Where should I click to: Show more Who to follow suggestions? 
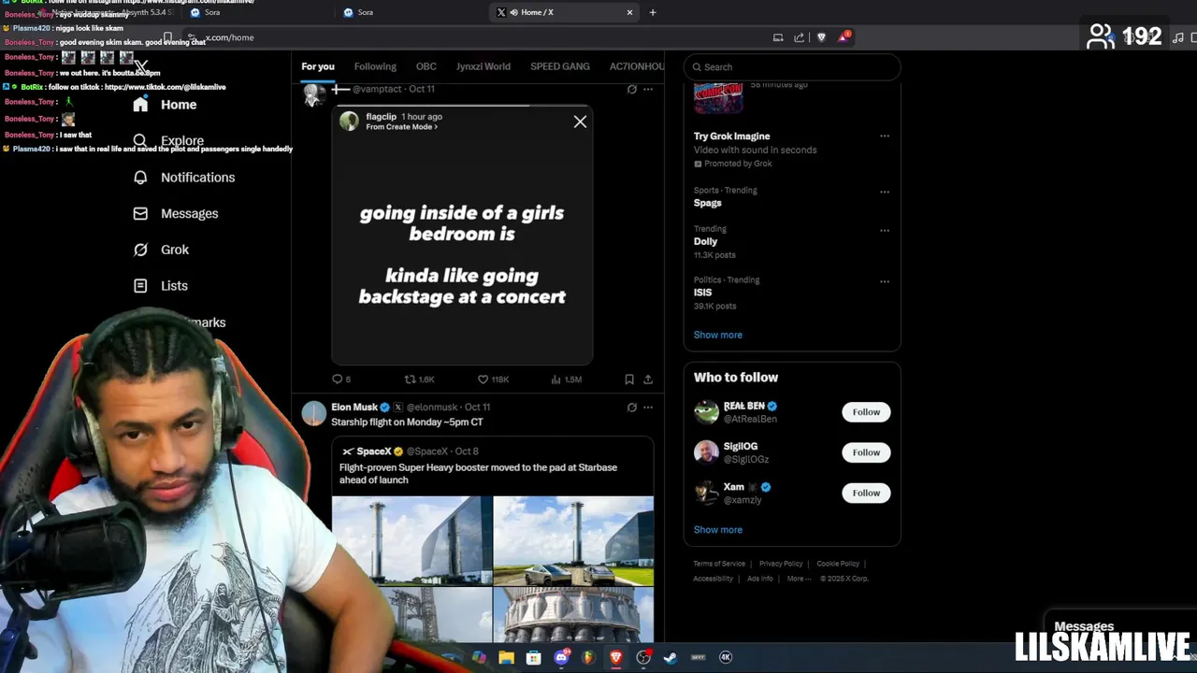tap(717, 530)
